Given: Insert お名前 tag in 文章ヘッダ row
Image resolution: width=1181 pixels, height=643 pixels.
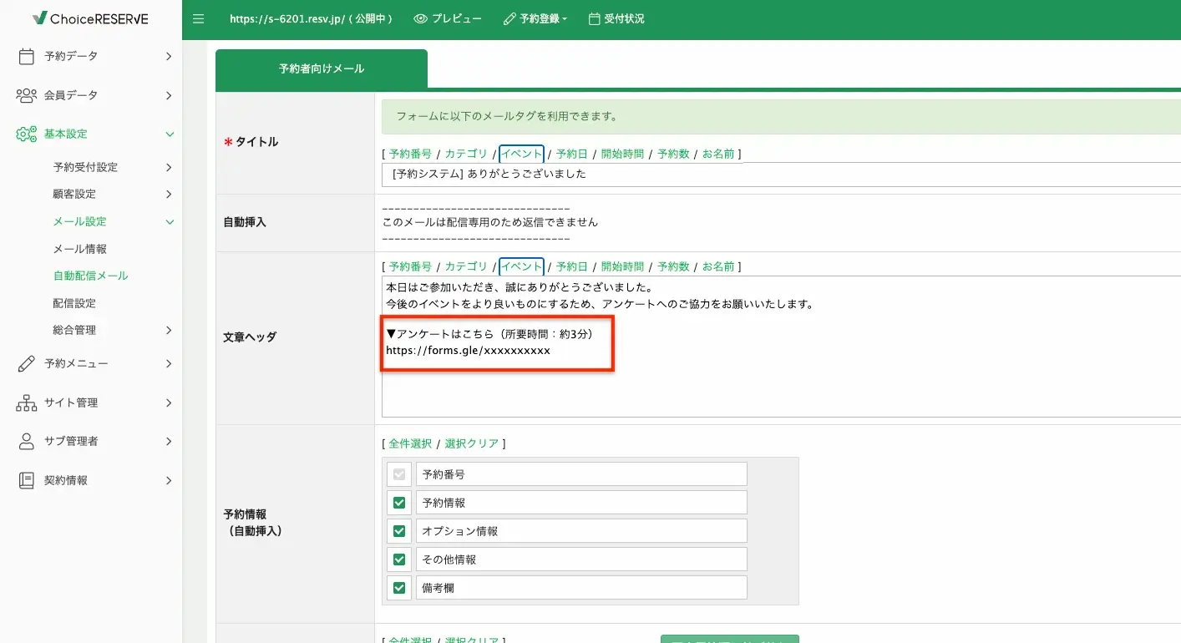Looking at the screenshot, I should [x=718, y=266].
